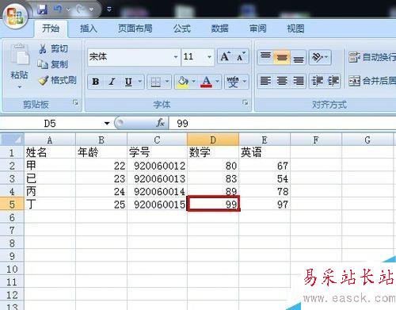
Task: Select row 5 header
Action: [12, 205]
